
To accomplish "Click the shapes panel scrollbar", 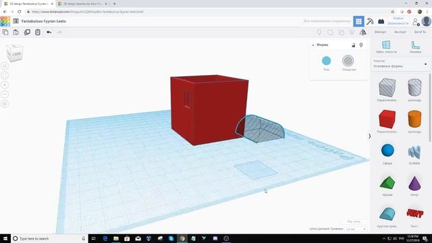I will [430, 108].
